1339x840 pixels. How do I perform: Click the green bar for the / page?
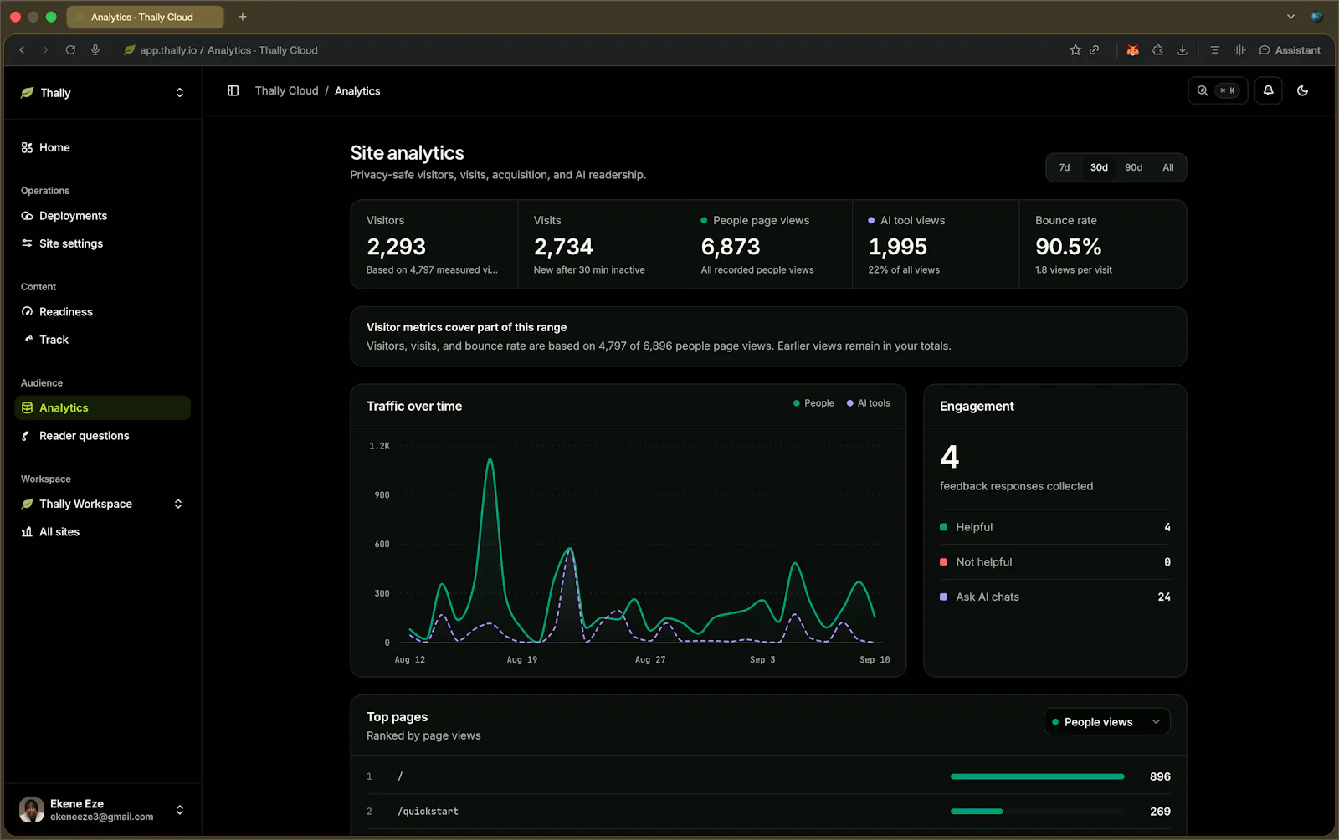point(1038,776)
